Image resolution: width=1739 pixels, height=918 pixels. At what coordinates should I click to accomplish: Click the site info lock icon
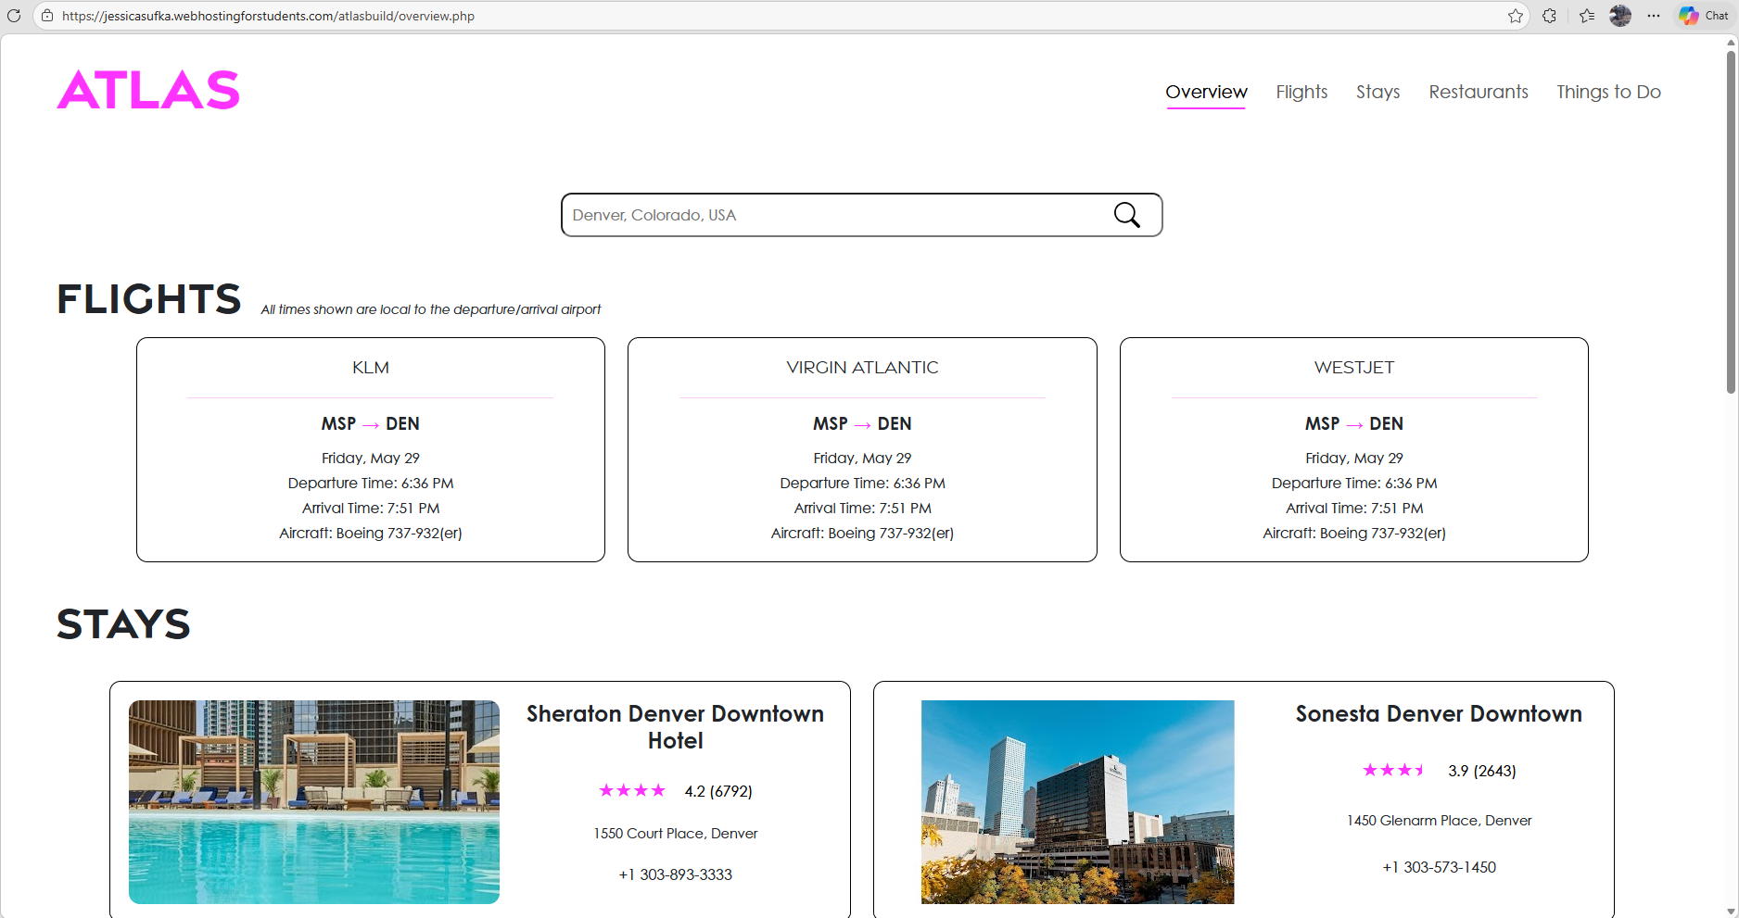pos(47,16)
